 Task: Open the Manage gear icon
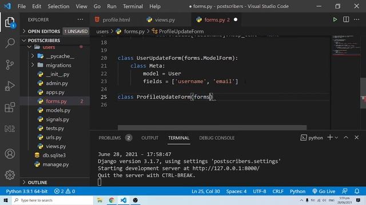point(10,175)
